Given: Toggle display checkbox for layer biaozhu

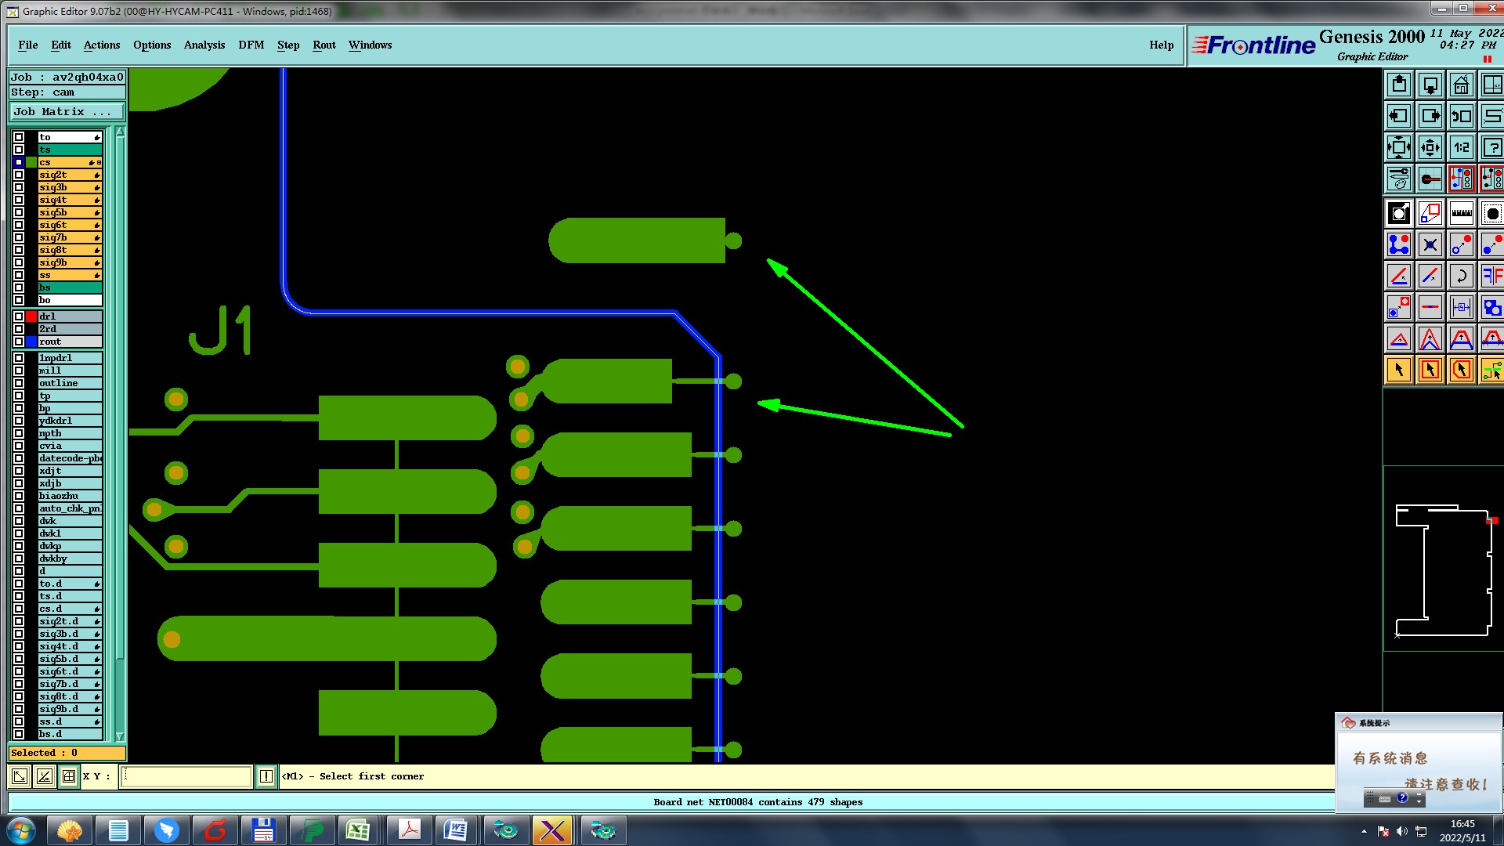Looking at the screenshot, I should pyautogui.click(x=19, y=496).
